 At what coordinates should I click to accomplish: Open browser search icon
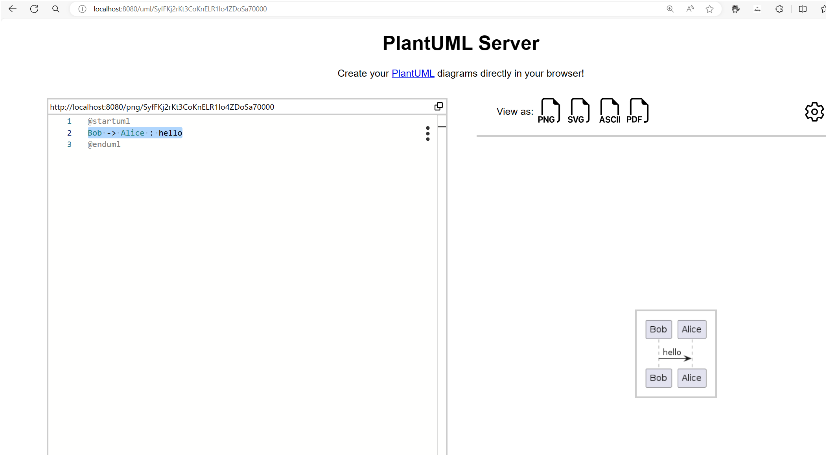[x=56, y=9]
